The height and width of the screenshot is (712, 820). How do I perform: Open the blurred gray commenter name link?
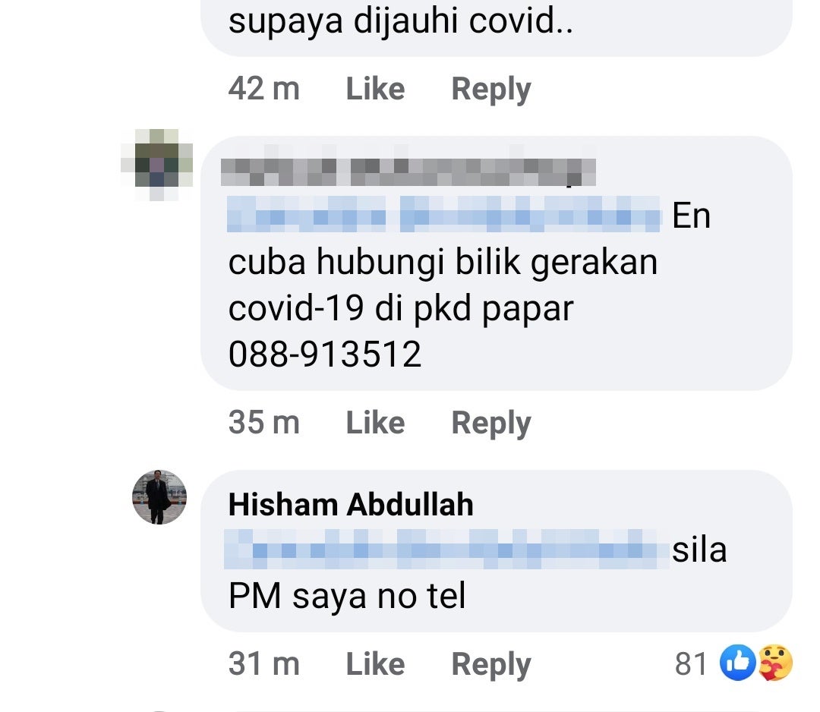point(408,172)
